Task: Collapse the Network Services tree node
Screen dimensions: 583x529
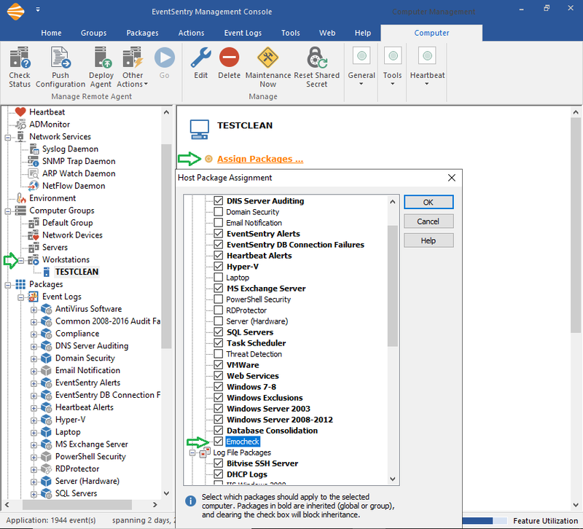Action: tap(8, 137)
